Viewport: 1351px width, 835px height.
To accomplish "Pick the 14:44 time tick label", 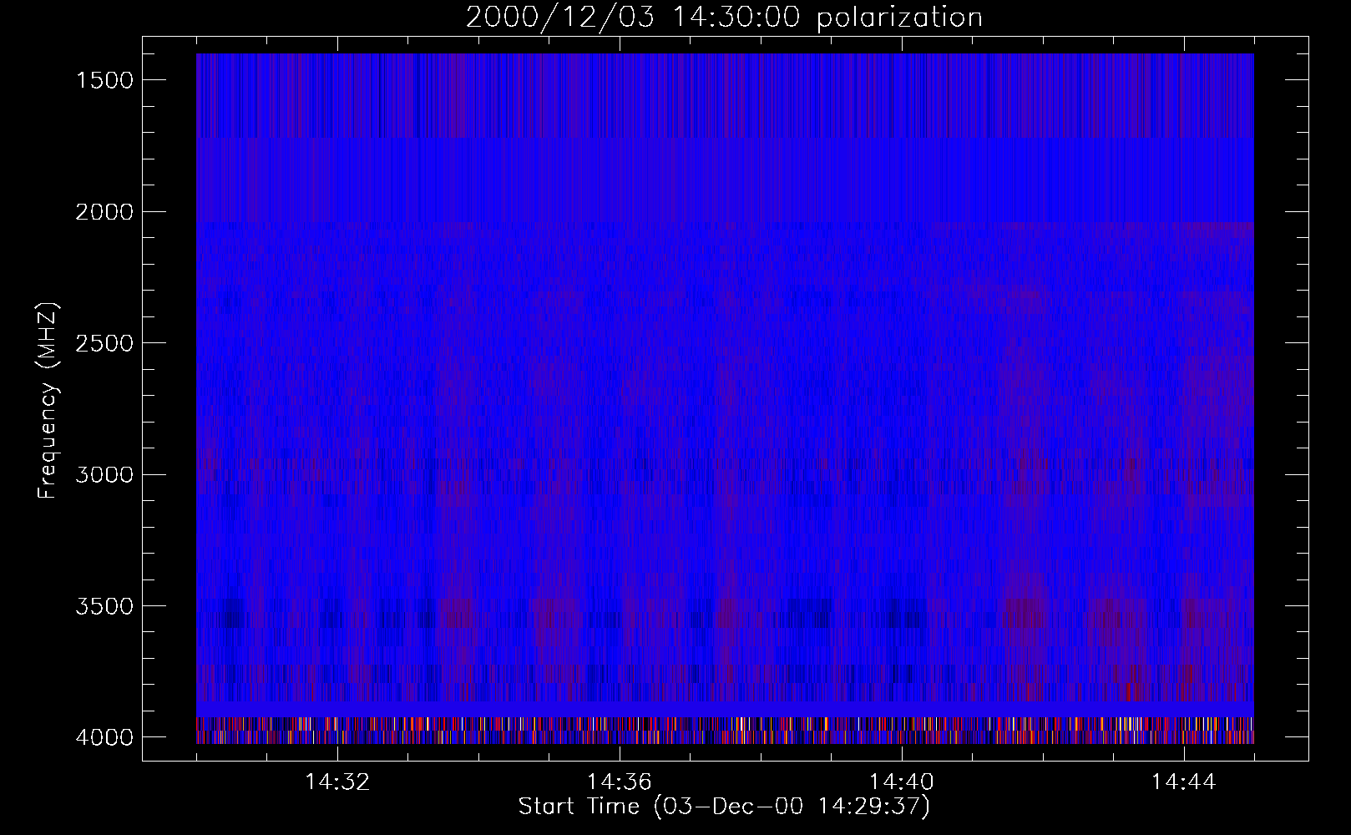I will [1184, 782].
